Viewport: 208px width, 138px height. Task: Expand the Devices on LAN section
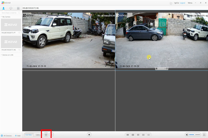click(1, 55)
